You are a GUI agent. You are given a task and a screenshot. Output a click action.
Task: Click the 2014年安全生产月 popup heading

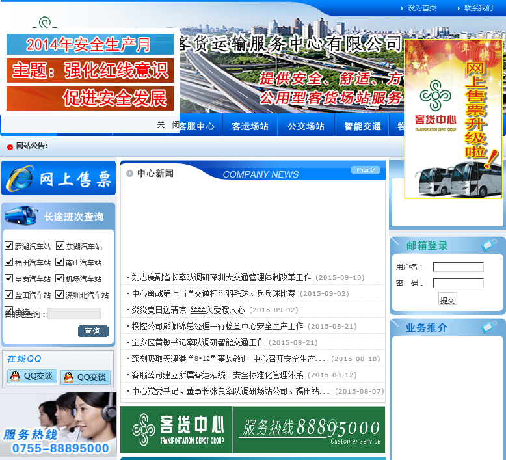coord(90,44)
